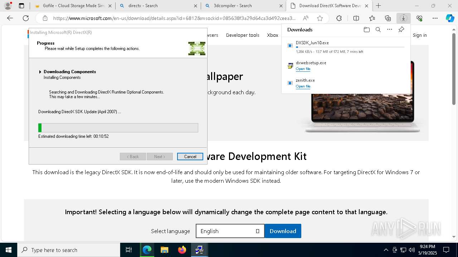Click the "Estimated downloading time left" text
The image size is (458, 257).
coord(73,136)
